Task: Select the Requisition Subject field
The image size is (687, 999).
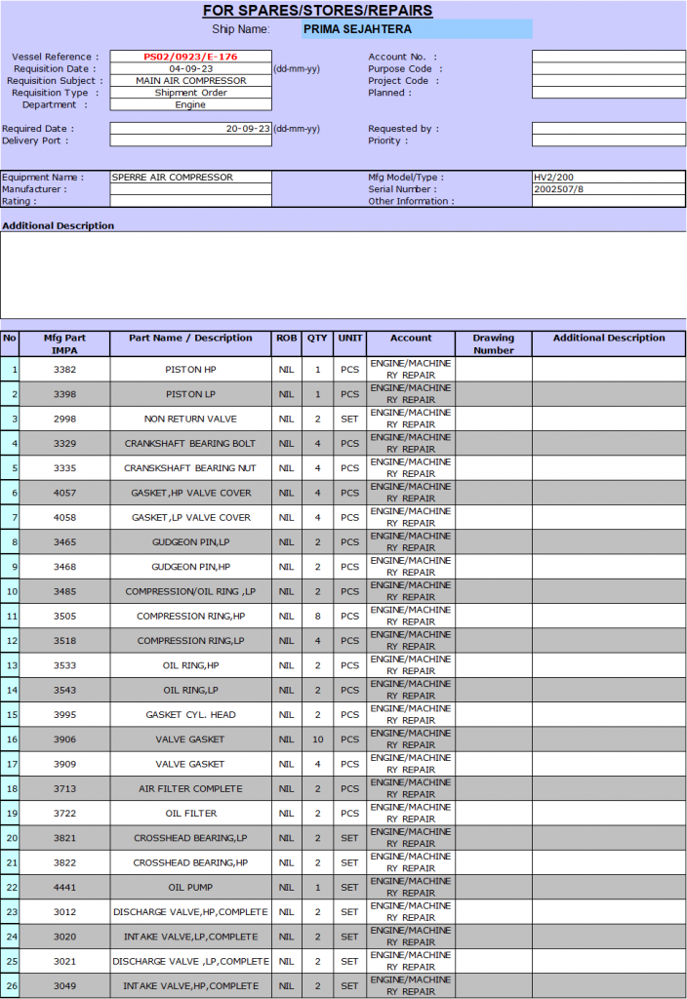Action: [190, 81]
